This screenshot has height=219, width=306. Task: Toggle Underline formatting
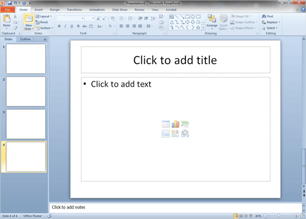coord(72,26)
